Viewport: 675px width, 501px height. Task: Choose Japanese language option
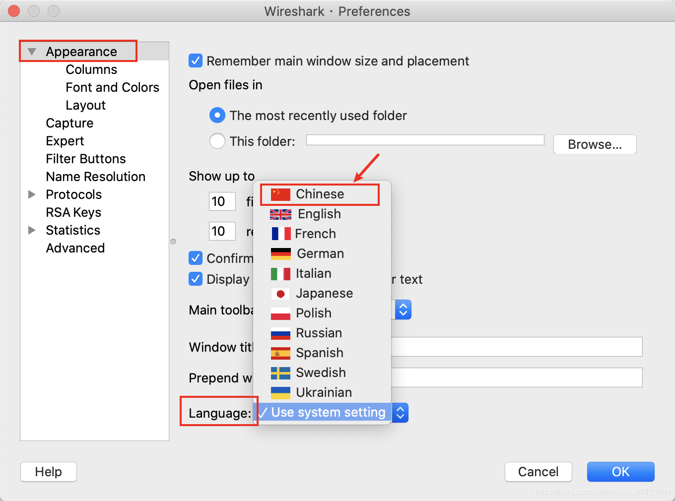pyautogui.click(x=322, y=293)
